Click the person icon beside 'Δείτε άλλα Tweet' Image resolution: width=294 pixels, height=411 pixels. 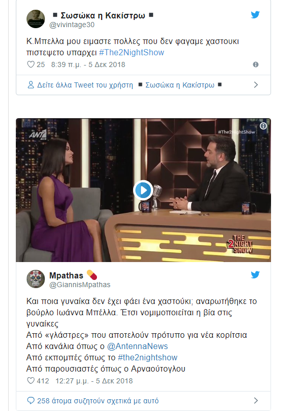click(31, 85)
